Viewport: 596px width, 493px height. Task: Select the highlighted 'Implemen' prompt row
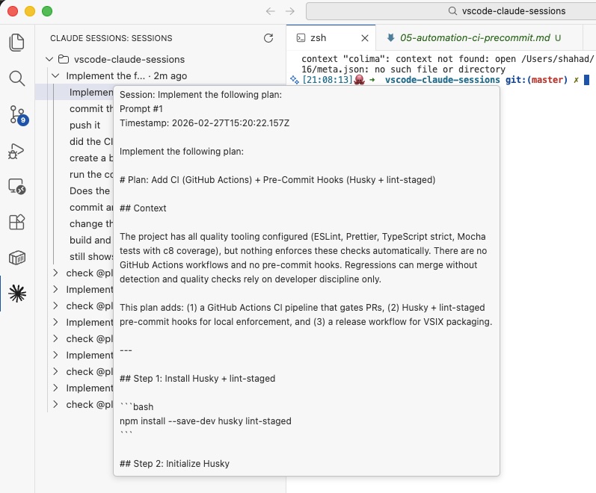tap(75, 93)
